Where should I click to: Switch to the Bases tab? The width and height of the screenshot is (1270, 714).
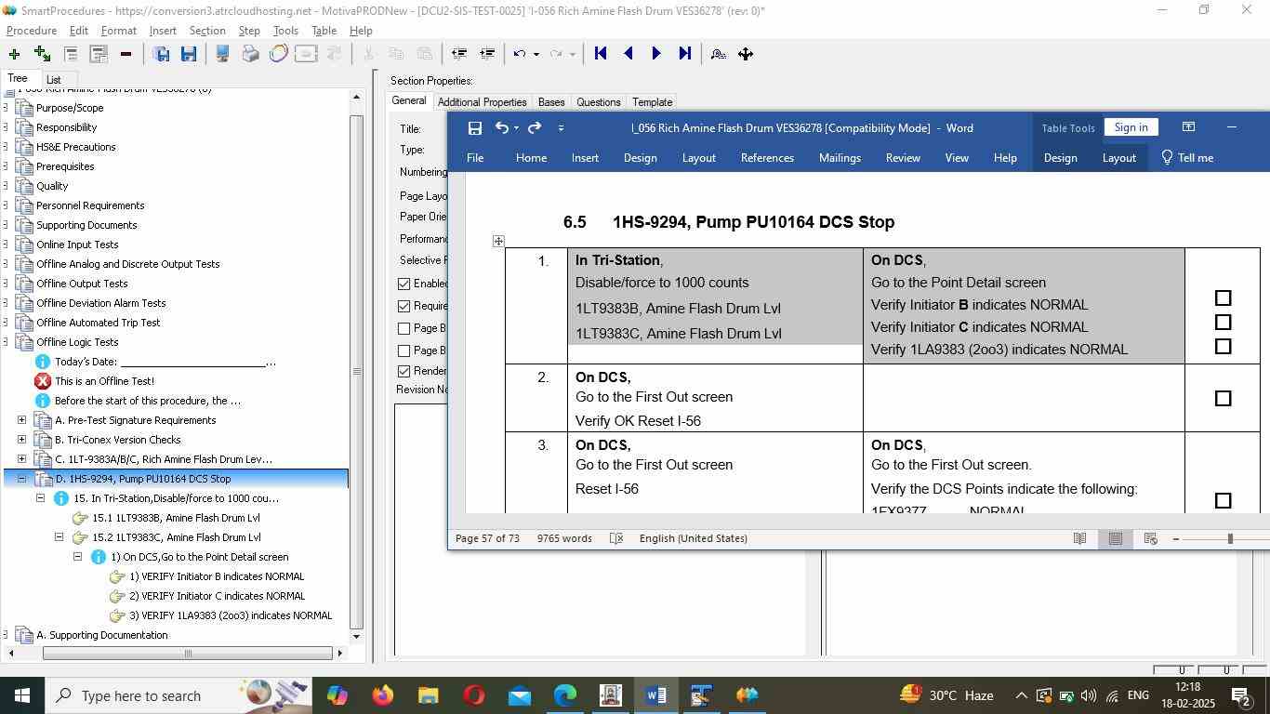551,102
